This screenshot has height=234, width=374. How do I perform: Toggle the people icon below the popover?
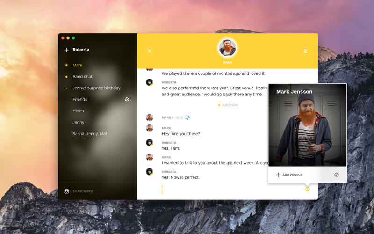click(307, 189)
